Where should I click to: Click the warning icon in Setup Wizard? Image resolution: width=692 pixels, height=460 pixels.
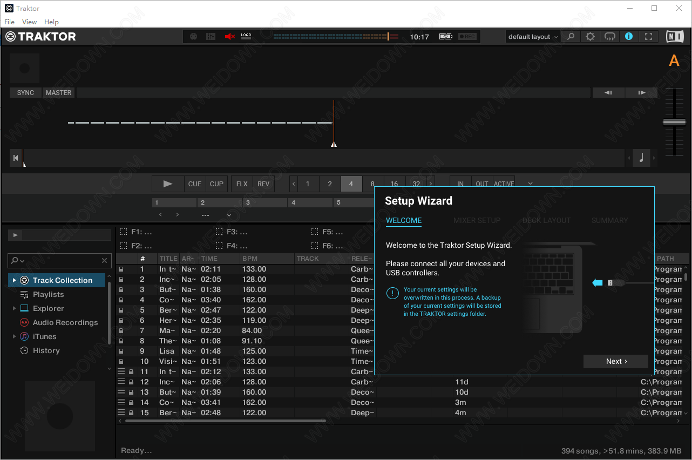pos(392,293)
